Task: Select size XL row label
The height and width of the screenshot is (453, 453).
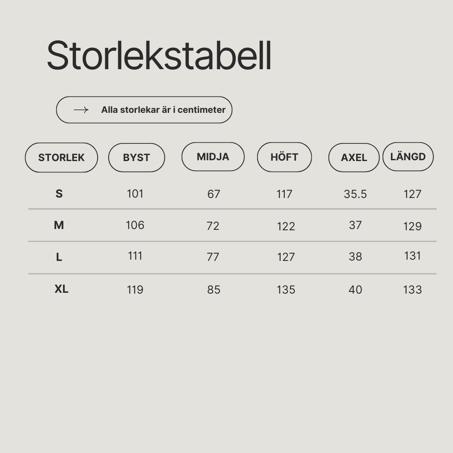Action: point(61,289)
